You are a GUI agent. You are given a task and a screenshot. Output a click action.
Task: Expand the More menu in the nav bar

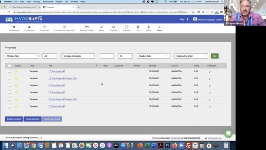160,29
